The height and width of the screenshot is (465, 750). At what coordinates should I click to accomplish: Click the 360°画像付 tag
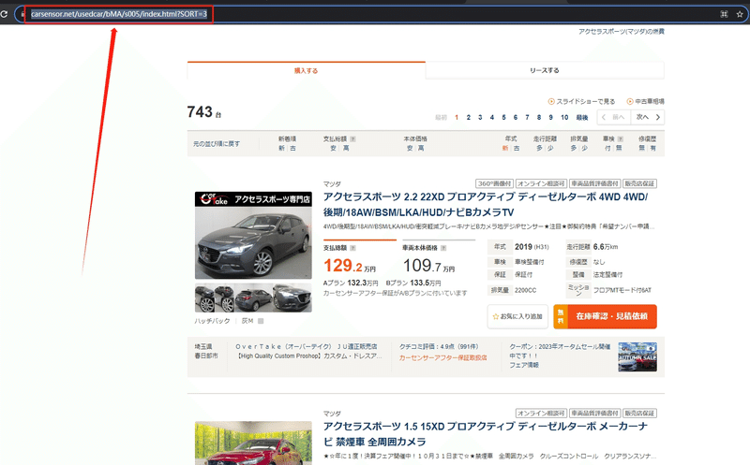pyautogui.click(x=495, y=183)
